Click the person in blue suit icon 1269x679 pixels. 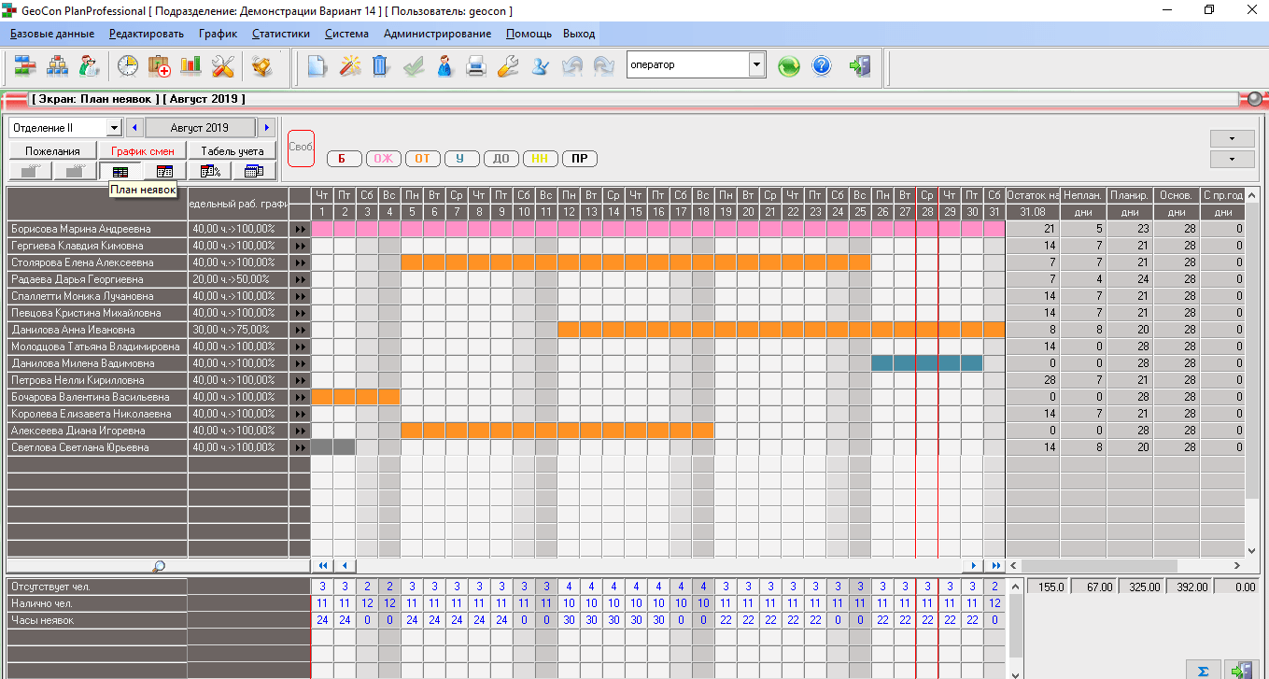[x=444, y=66]
